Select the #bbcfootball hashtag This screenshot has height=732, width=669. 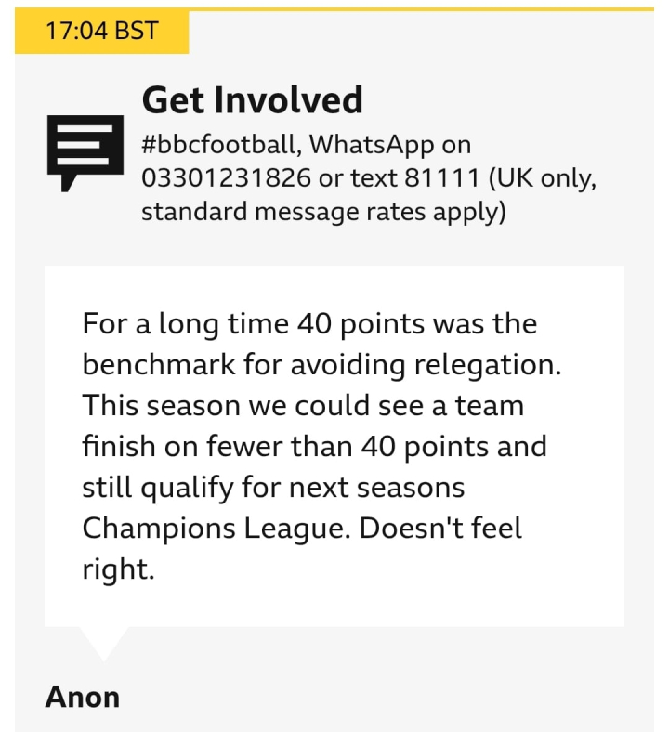[218, 144]
